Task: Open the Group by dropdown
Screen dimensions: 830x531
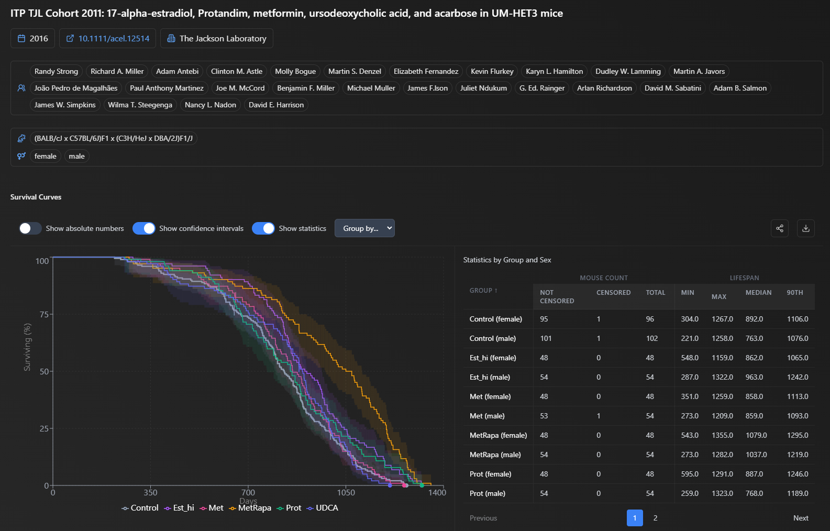Action: 364,228
